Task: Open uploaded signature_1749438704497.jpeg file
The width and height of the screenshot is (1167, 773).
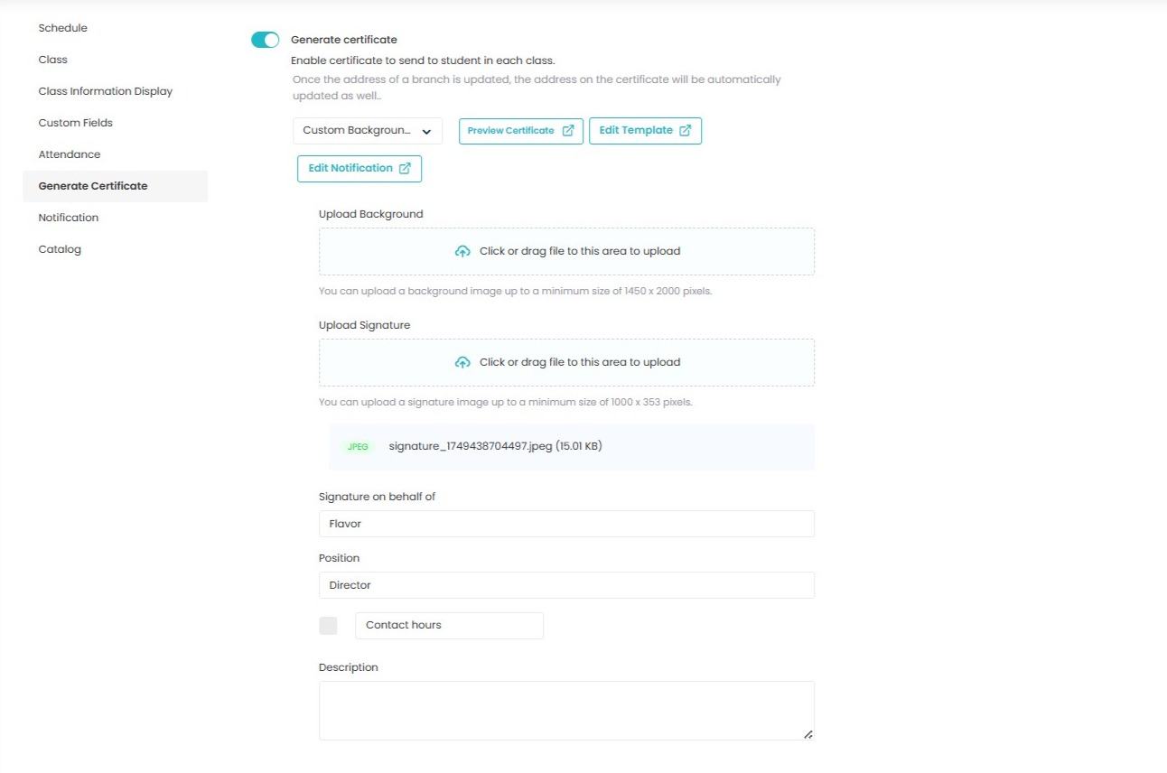Action: (495, 446)
